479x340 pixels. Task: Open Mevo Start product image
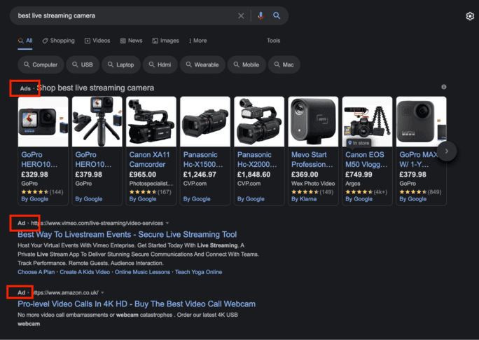(x=314, y=122)
